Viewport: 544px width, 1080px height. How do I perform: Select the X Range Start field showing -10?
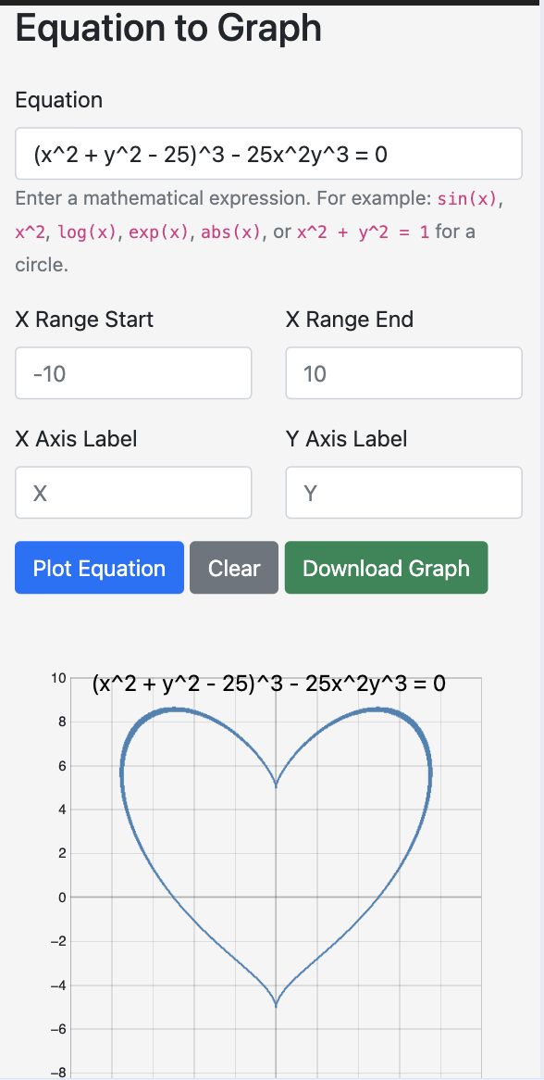pos(133,372)
